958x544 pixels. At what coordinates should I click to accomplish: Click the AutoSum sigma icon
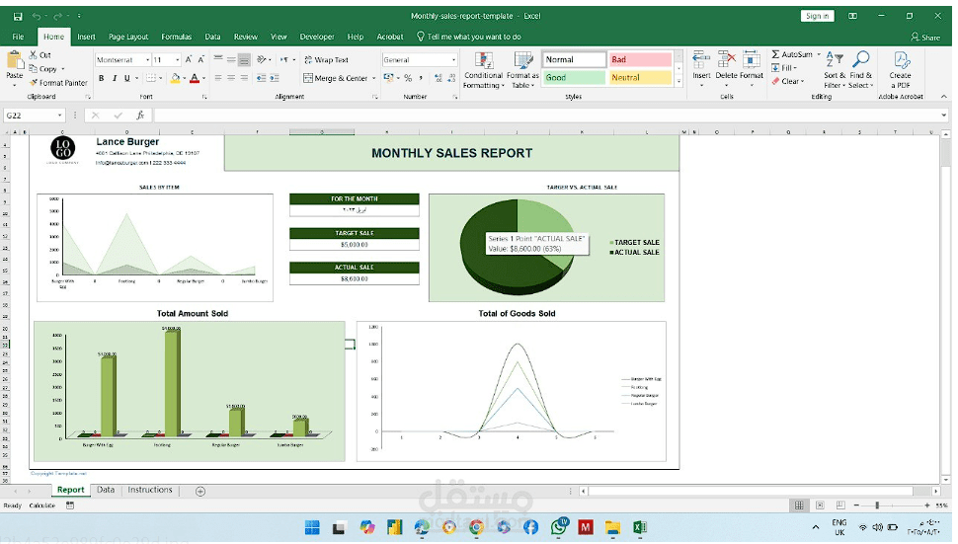776,55
